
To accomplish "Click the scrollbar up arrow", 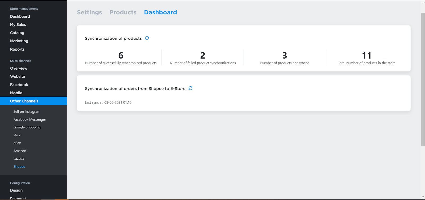I will (423, 3).
